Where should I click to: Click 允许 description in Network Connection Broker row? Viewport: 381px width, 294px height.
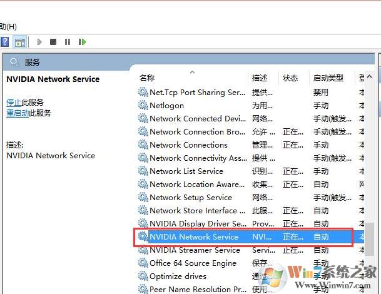point(263,132)
